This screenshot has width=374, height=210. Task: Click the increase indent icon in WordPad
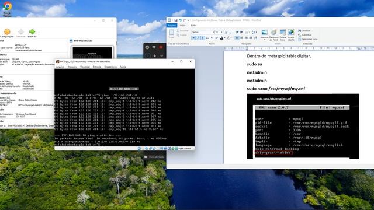click(x=241, y=32)
